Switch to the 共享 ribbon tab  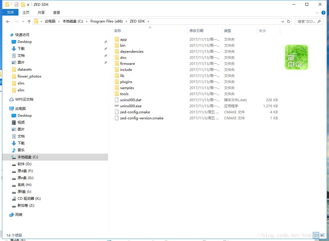[41, 13]
